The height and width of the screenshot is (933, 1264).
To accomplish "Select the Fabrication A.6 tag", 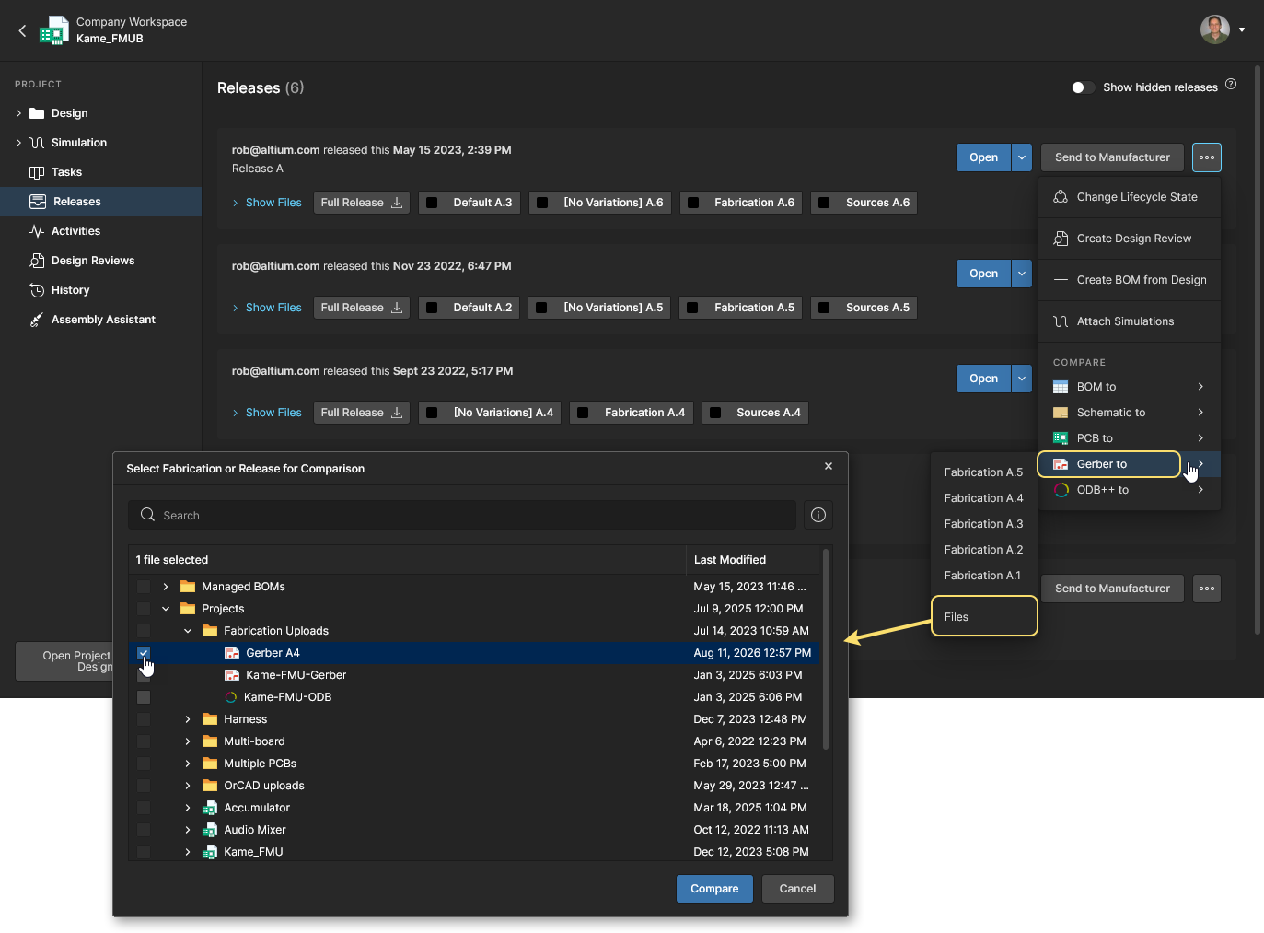I will coord(741,203).
